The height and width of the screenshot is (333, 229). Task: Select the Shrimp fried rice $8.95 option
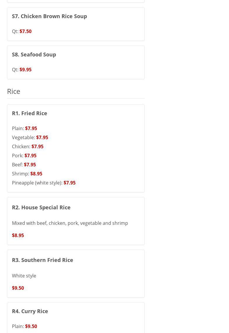36,174
